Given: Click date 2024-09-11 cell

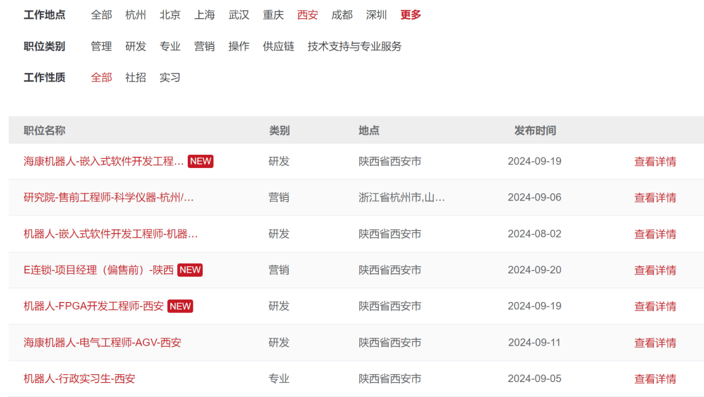Looking at the screenshot, I should (x=535, y=343).
